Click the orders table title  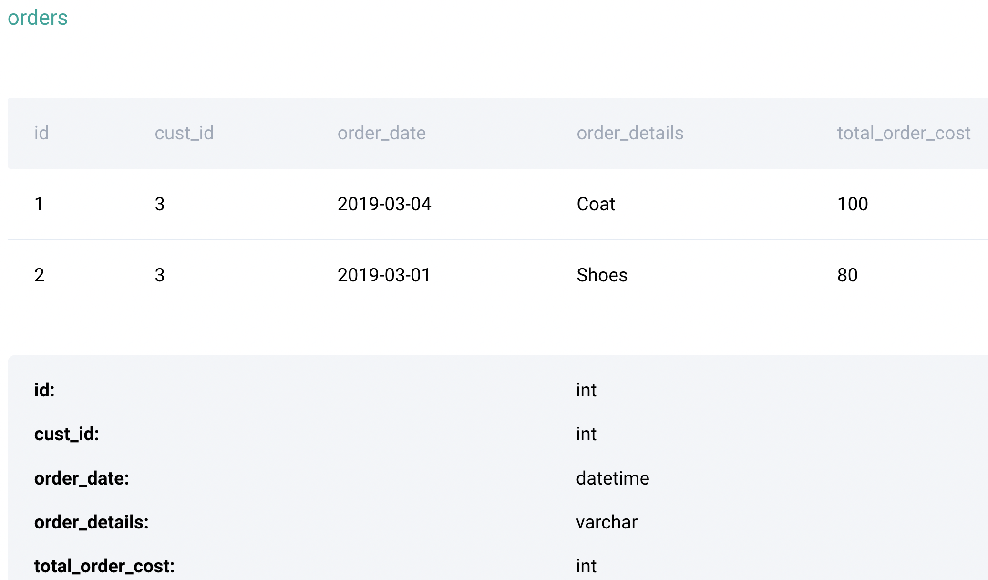coord(38,18)
